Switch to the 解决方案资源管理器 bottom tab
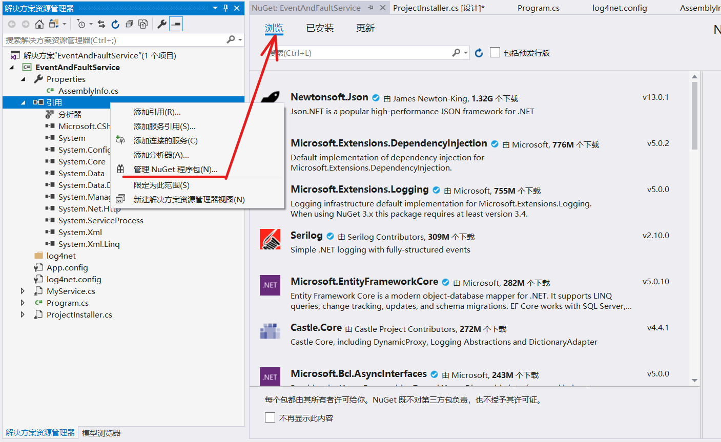 40,433
